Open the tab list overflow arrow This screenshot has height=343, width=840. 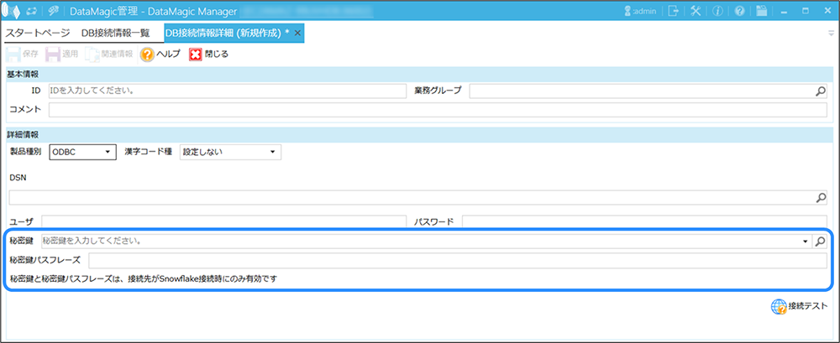point(830,34)
